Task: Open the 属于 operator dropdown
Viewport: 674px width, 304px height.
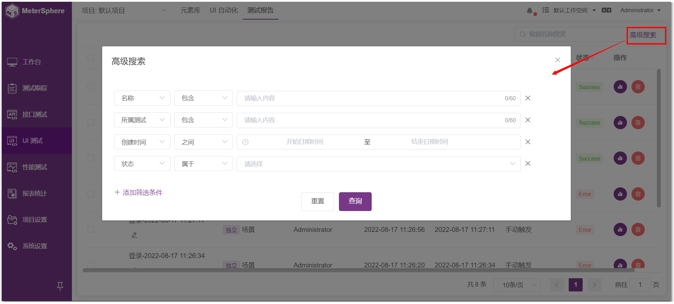Action: (x=204, y=164)
